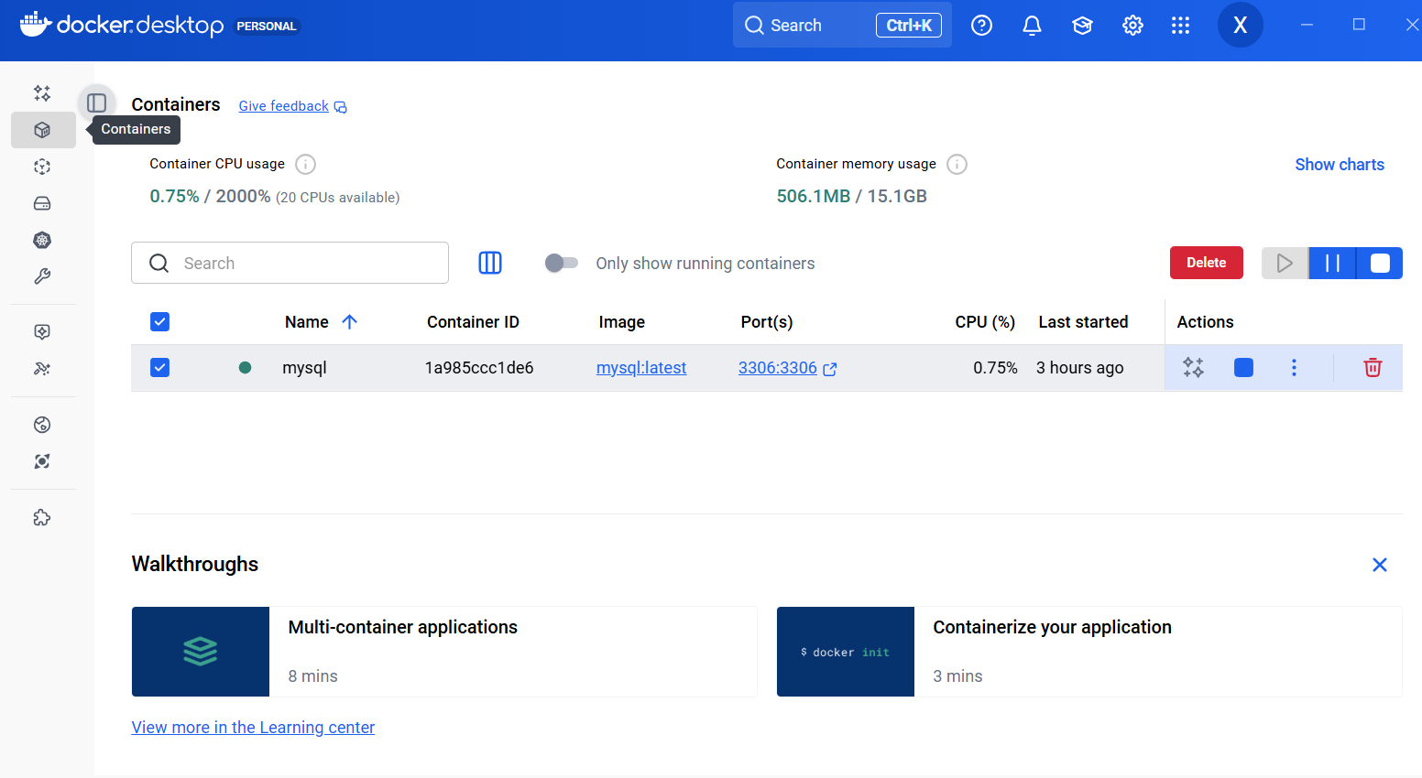The height and width of the screenshot is (778, 1422).
Task: Pause the selected containers
Action: (x=1332, y=263)
